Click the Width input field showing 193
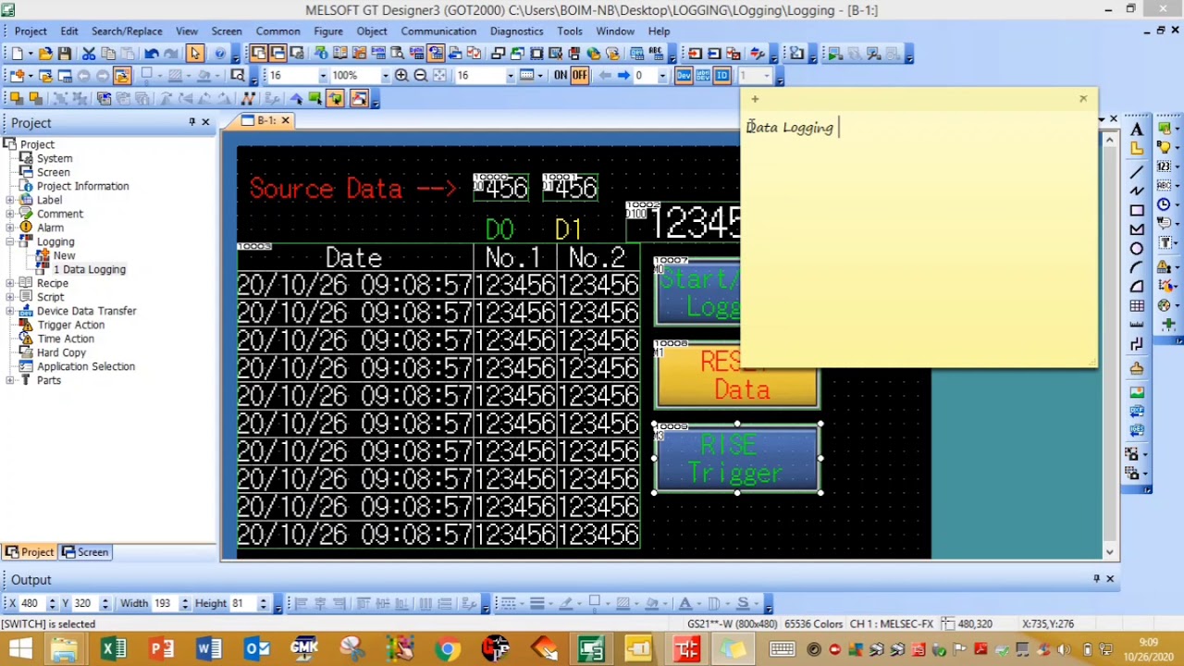Image resolution: width=1184 pixels, height=666 pixels. coord(165,604)
